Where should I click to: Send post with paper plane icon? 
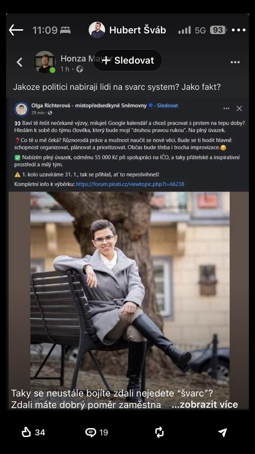tap(222, 432)
